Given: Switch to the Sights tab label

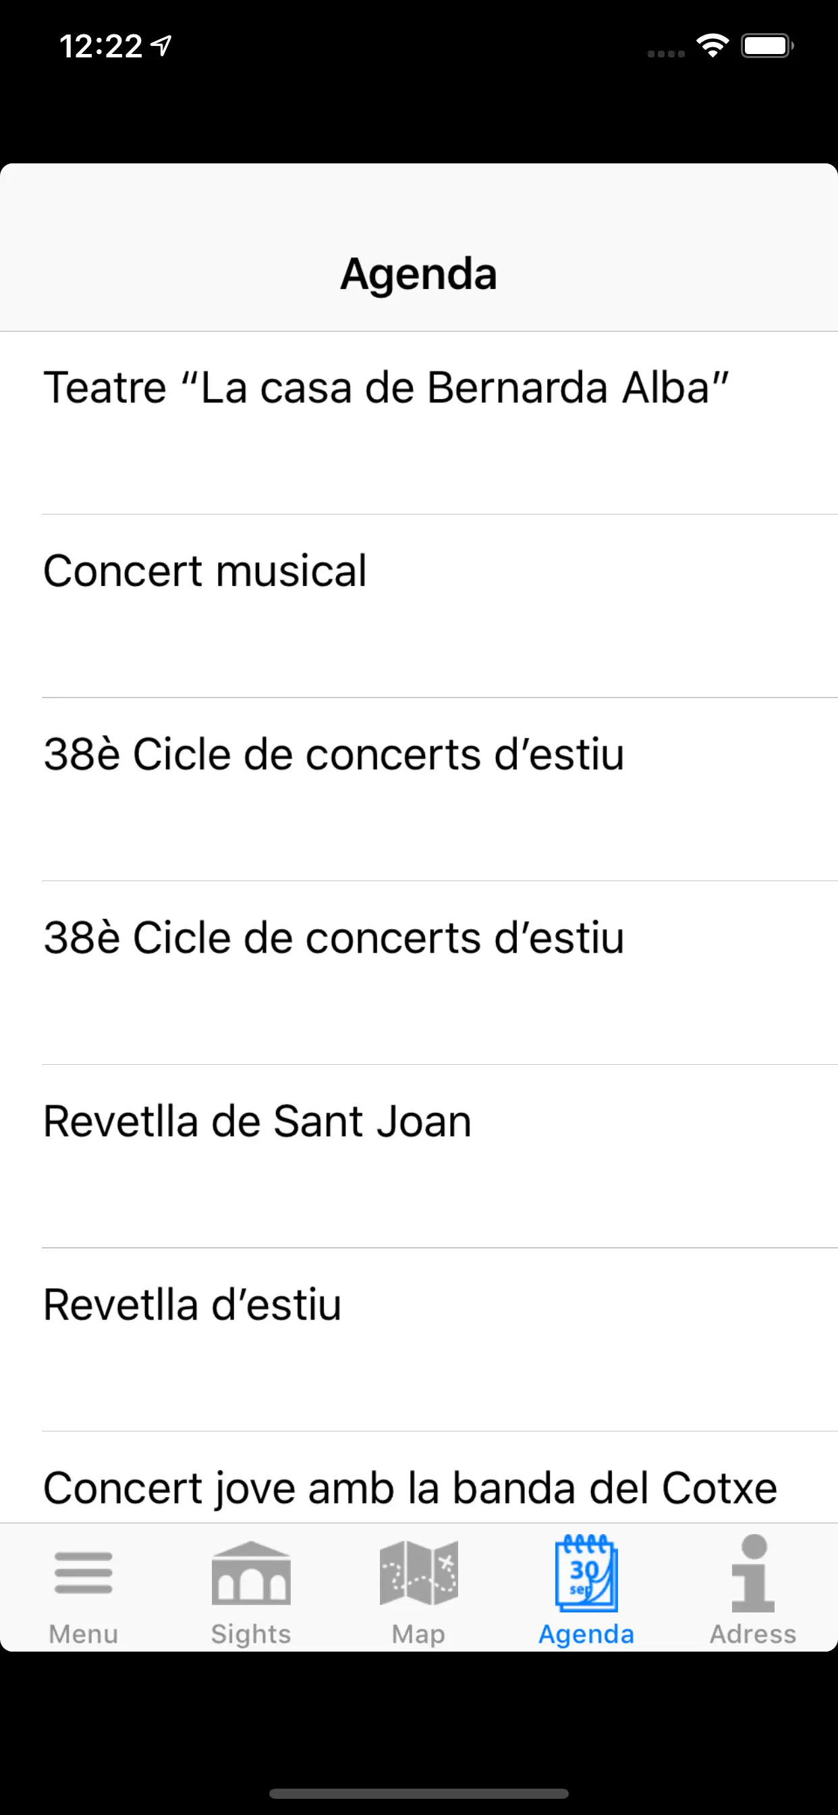Looking at the screenshot, I should pos(251,1633).
